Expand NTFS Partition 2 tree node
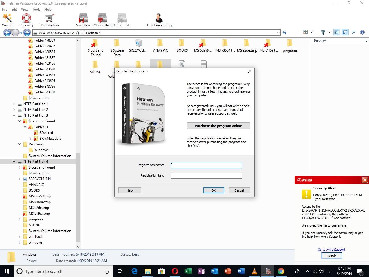The image size is (369, 277). click(x=14, y=110)
